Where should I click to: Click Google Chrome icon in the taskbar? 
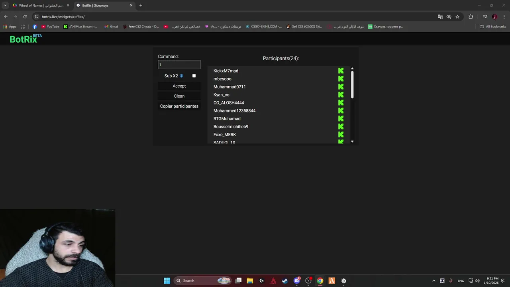pos(320,281)
